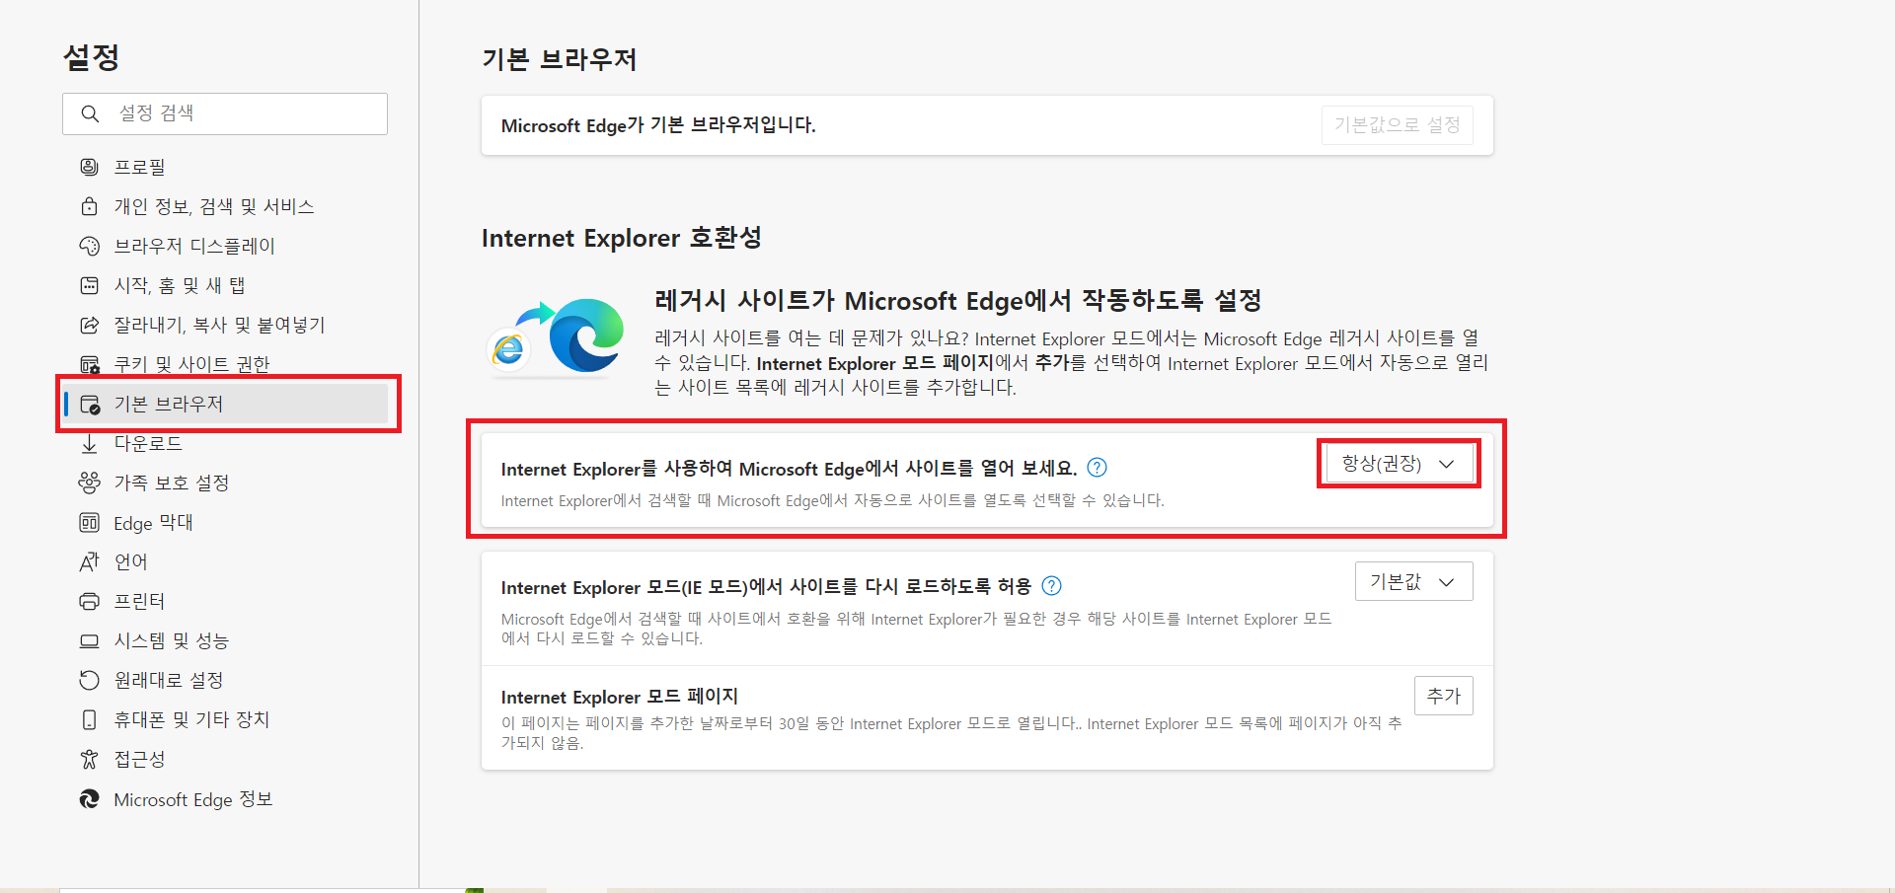Click the lock icon for privacy settings

pos(89,206)
